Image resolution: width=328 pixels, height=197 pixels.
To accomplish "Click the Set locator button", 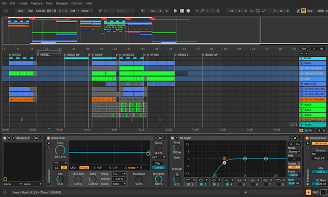I will [304, 49].
